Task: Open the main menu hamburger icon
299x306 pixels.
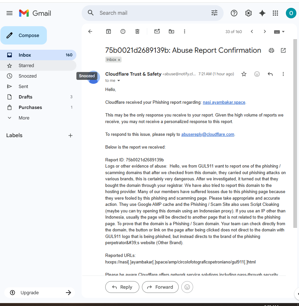Action: click(x=10, y=13)
